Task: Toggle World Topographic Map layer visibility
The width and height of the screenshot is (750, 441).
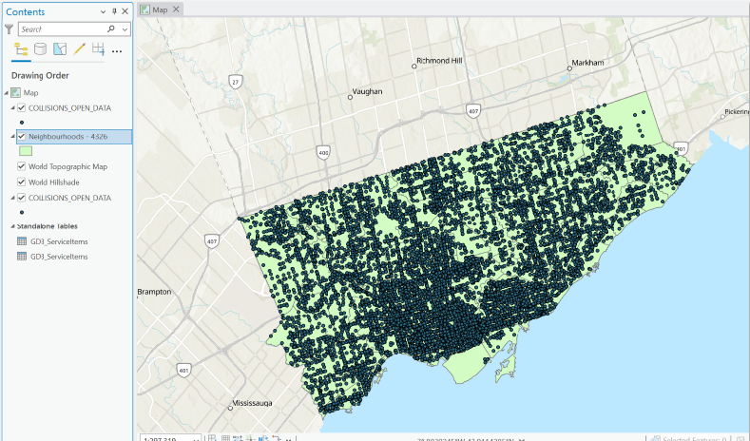Action: 22,166
